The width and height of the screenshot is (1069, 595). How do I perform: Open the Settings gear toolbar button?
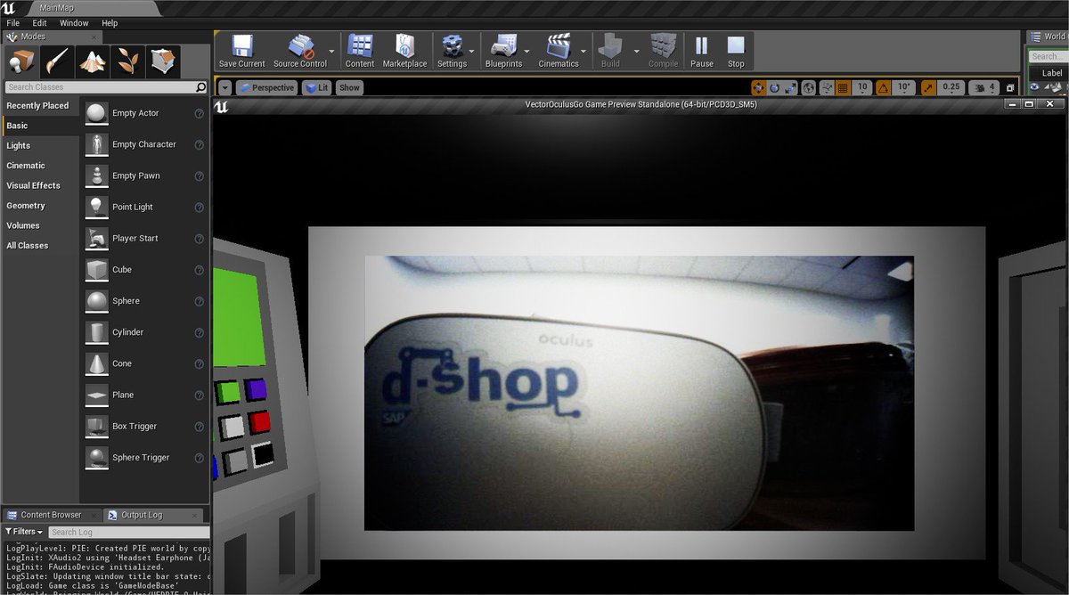[452, 52]
